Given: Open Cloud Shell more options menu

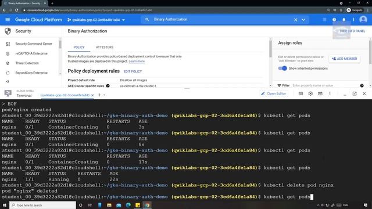Looking at the screenshot, I should pos(330,93).
